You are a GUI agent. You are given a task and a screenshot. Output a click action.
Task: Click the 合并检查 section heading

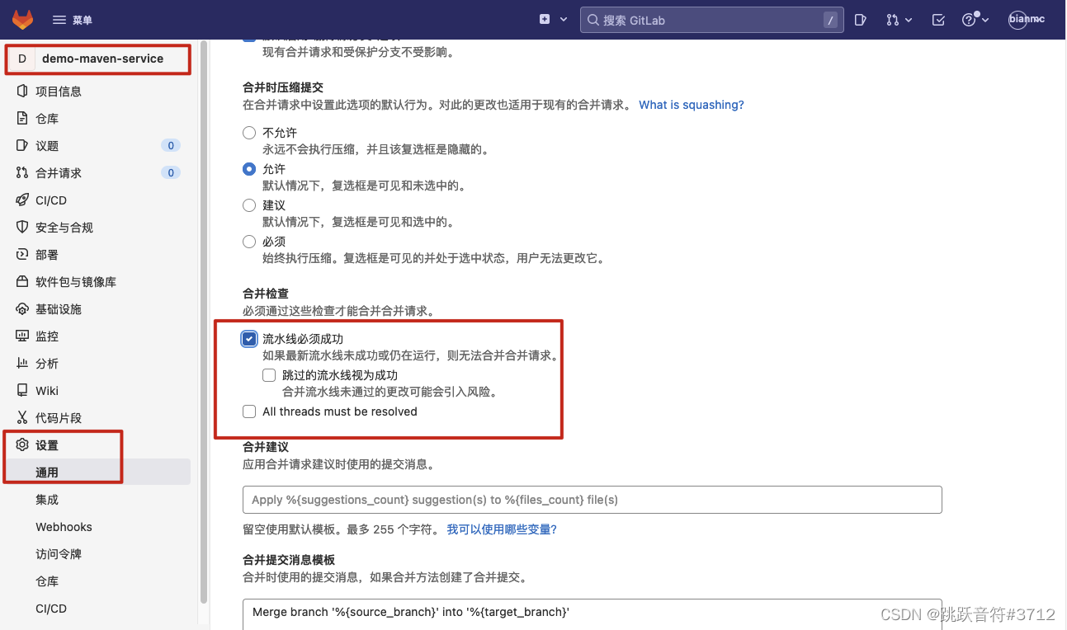tap(266, 294)
